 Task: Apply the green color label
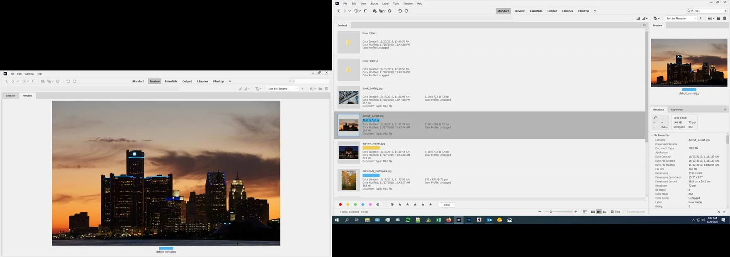[x=355, y=204]
